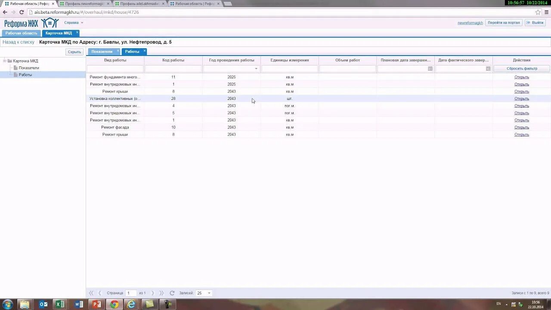Sort by Код работы column header

tap(173, 60)
